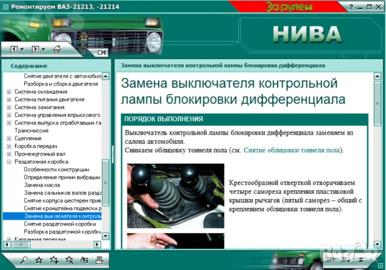Select Трансмиссия in the contents tree
The image size is (386, 270).
click(31, 130)
